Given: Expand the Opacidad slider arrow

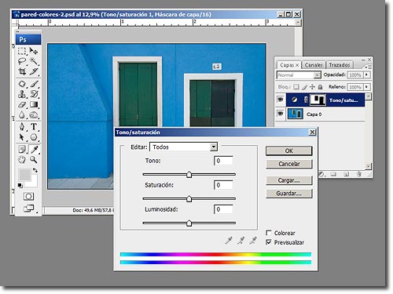Looking at the screenshot, I should click(x=367, y=74).
